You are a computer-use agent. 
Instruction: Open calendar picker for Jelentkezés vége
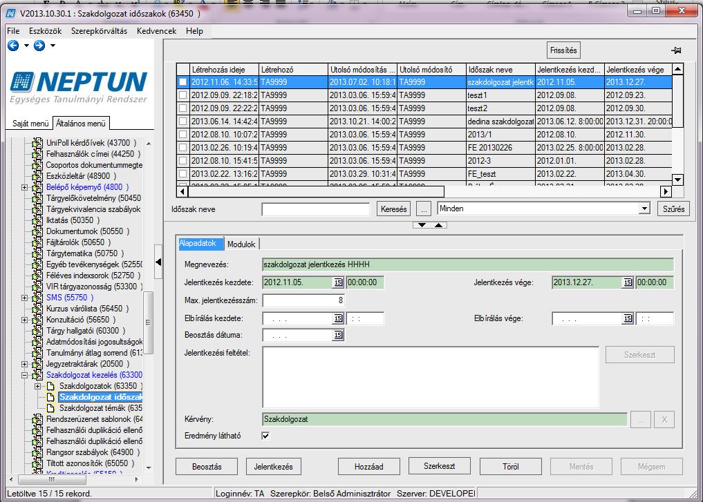[x=628, y=282]
